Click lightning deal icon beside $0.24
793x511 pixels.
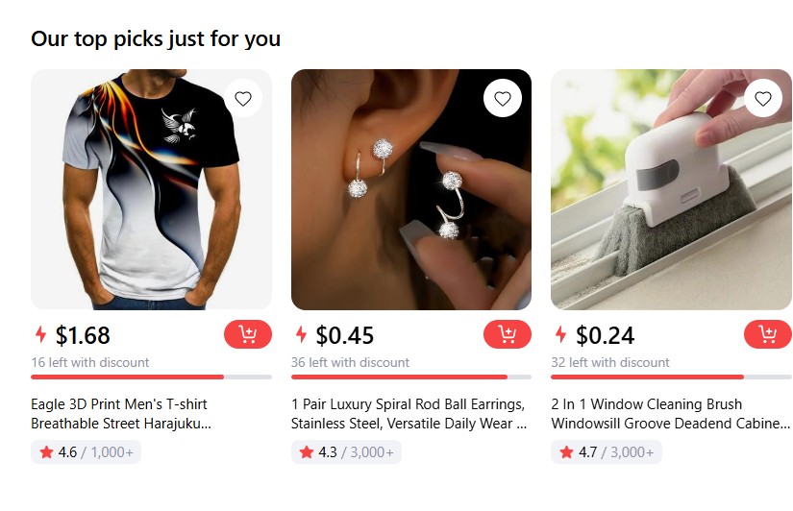[560, 335]
